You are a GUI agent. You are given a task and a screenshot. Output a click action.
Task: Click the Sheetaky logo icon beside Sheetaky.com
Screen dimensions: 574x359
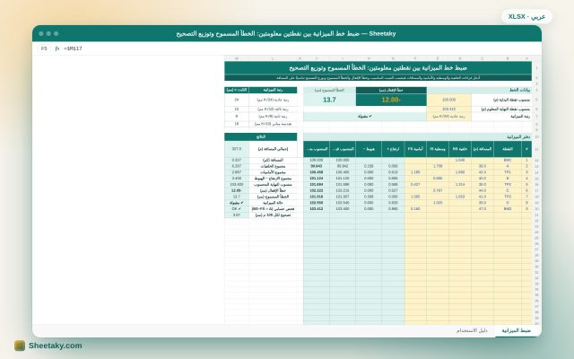click(x=20, y=346)
